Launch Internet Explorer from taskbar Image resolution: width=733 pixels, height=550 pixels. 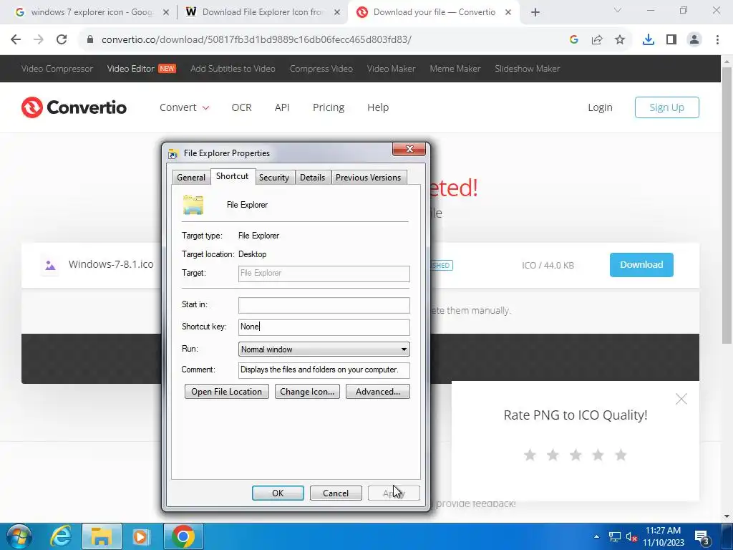[61, 536]
